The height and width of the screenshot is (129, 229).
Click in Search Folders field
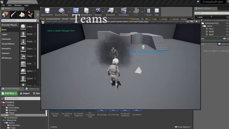(x=22, y=99)
